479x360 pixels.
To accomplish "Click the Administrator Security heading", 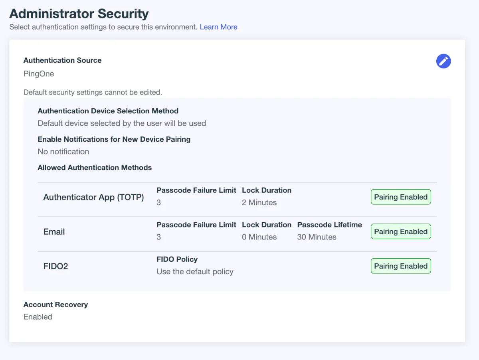I will [x=79, y=14].
